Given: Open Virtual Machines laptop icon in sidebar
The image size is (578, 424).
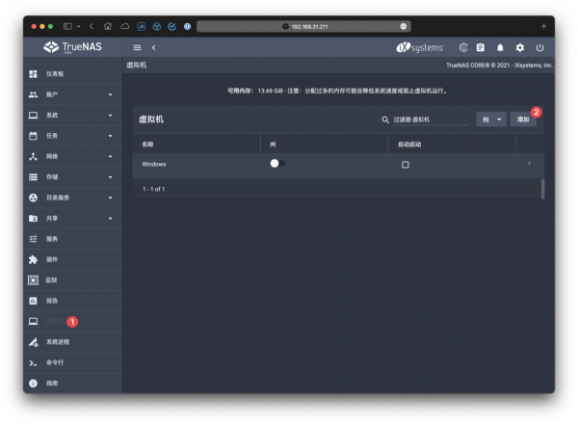Looking at the screenshot, I should (33, 322).
